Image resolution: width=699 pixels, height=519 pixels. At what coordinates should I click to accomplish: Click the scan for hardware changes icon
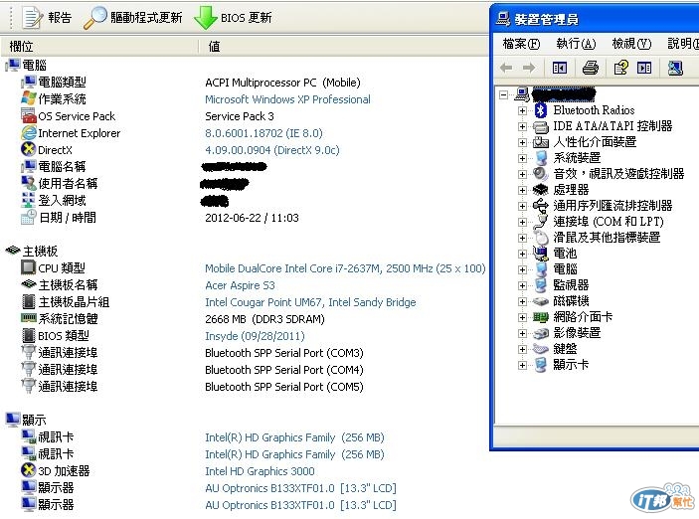675,68
